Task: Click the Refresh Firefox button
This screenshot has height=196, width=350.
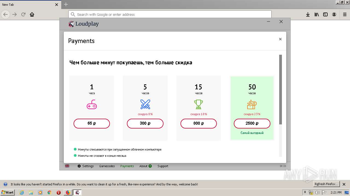Action: (326, 184)
